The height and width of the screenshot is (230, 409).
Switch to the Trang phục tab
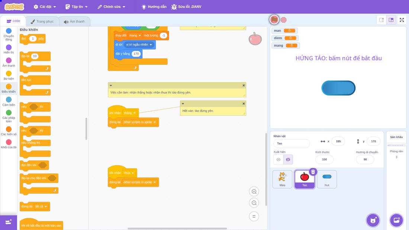point(42,22)
